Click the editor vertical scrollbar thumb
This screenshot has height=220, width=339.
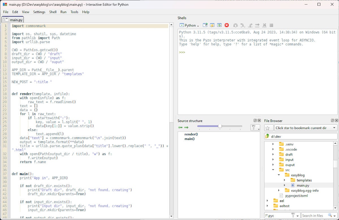pos(171,75)
